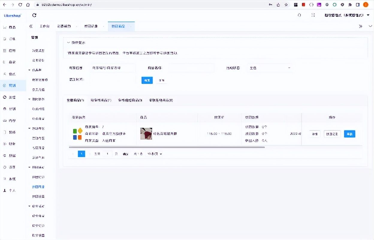The image size is (374, 240).
Task: Click the share icon in the address bar
Action: [278, 4]
